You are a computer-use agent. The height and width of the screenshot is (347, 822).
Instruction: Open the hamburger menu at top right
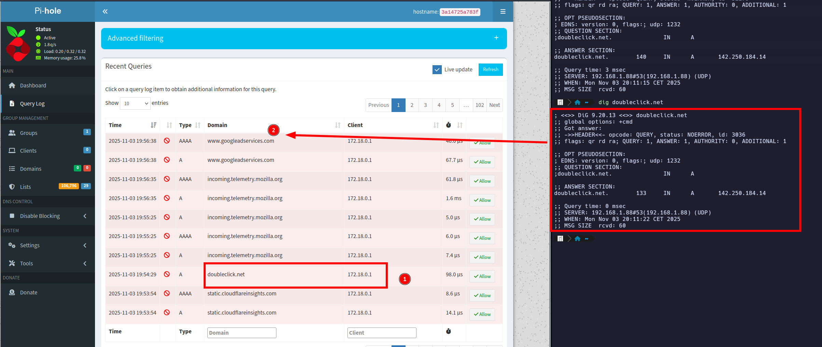[503, 12]
